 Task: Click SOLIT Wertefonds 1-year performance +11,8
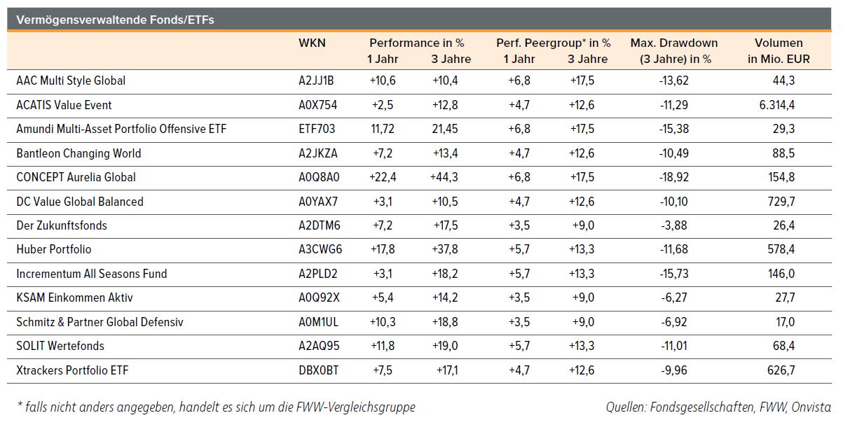pos(383,346)
